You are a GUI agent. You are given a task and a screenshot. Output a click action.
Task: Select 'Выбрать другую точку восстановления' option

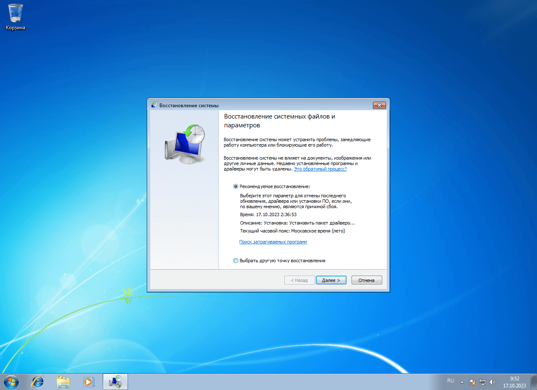click(236, 261)
